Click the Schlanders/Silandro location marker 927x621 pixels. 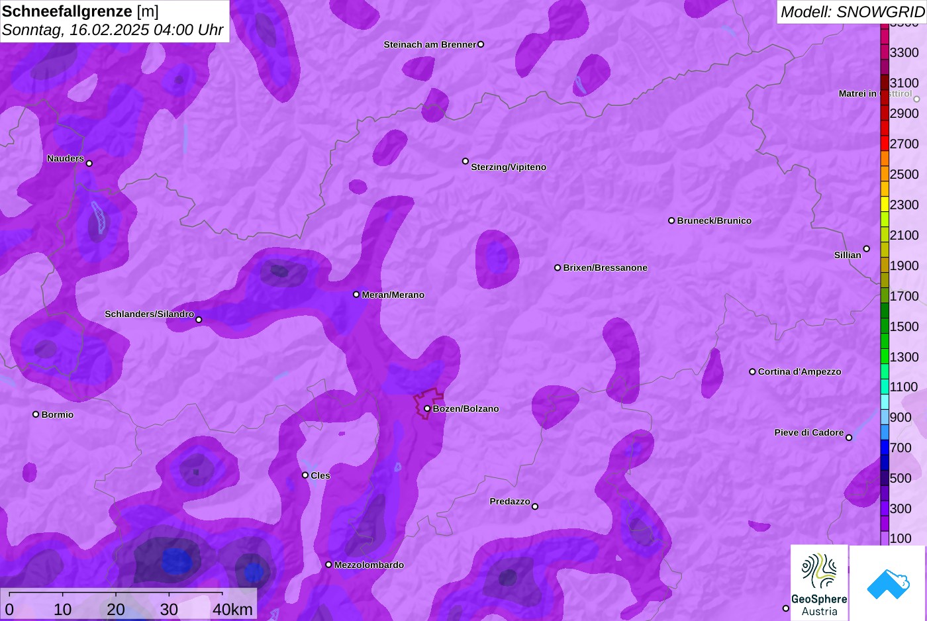199,320
